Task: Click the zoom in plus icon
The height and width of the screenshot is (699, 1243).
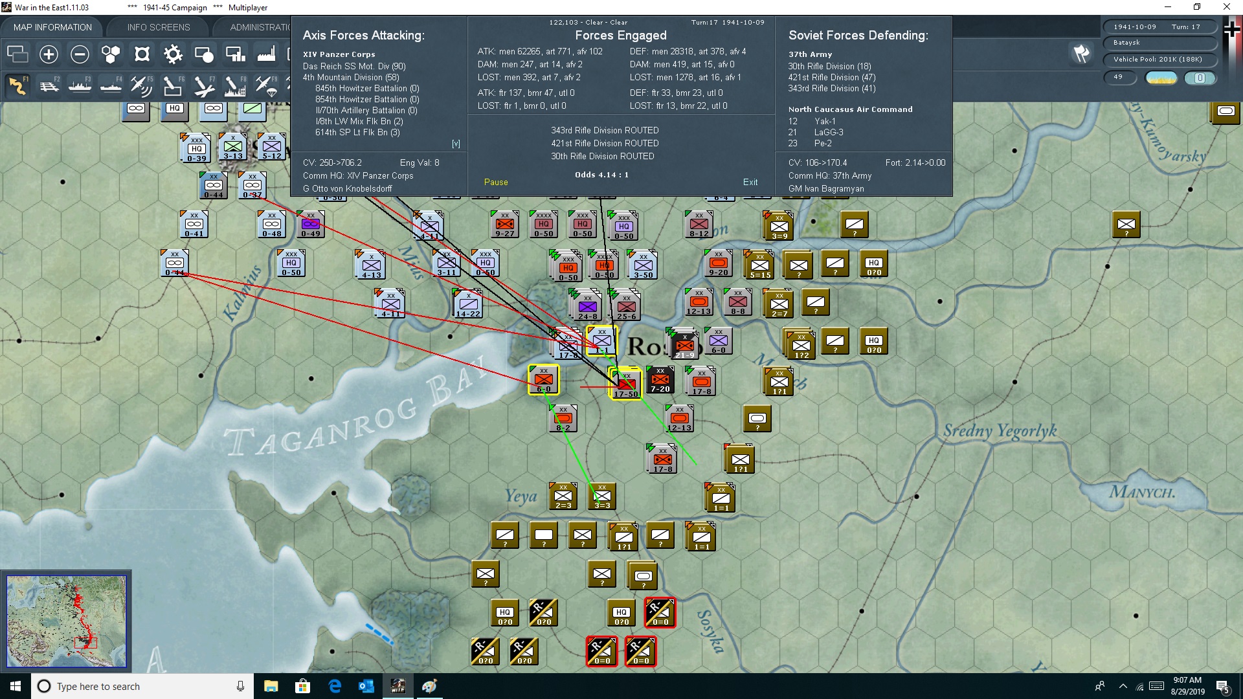Action: click(49, 54)
